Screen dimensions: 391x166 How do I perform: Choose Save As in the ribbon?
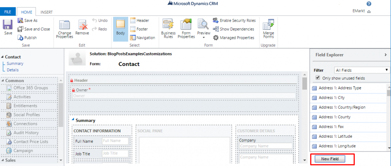pos(27,21)
